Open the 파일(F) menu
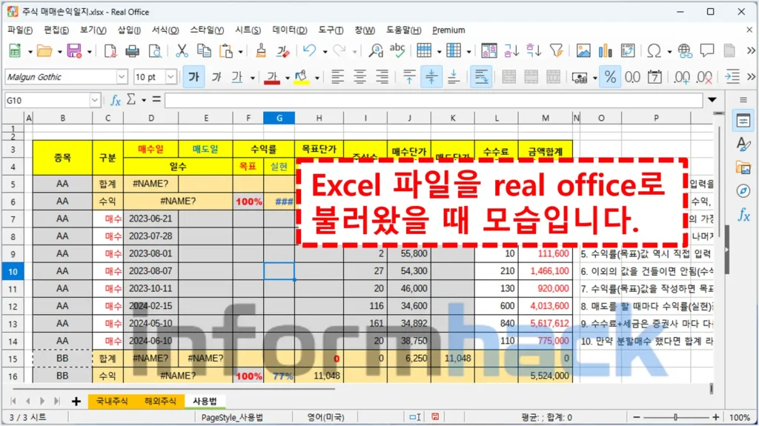Screen dimensions: 759x426 click(20, 30)
